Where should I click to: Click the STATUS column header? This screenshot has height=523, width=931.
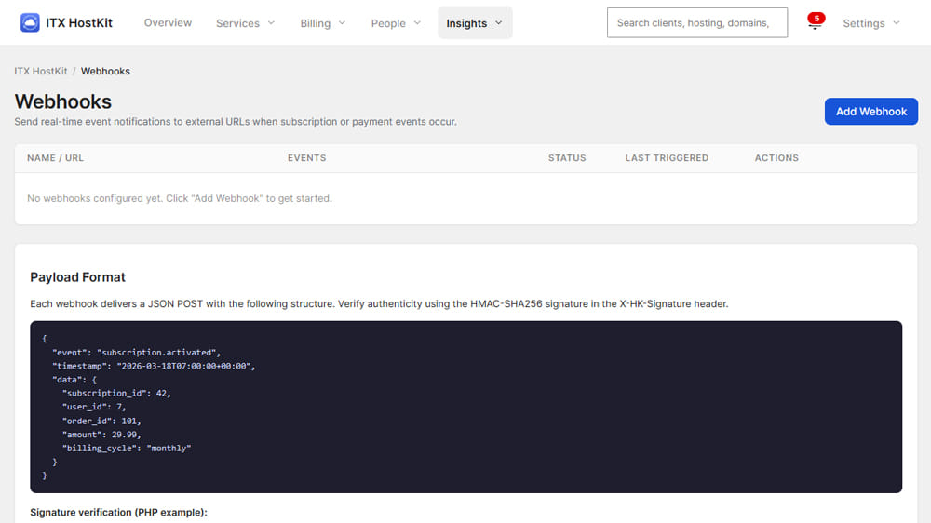pyautogui.click(x=567, y=158)
